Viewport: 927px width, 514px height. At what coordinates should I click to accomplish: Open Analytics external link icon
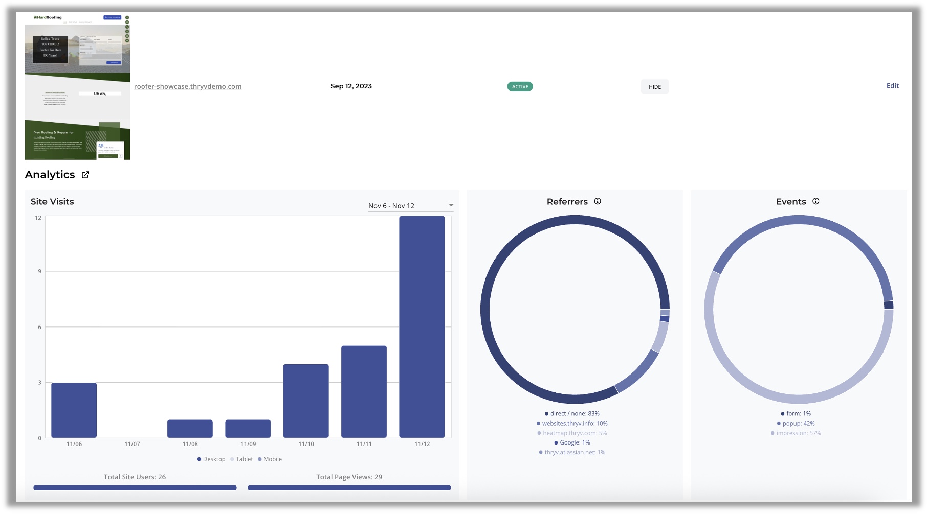coord(85,175)
